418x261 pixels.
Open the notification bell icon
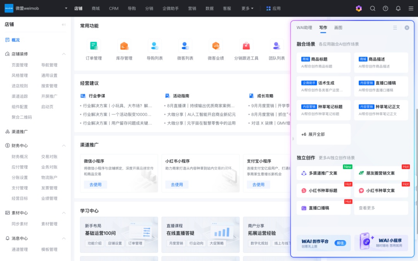(398, 9)
